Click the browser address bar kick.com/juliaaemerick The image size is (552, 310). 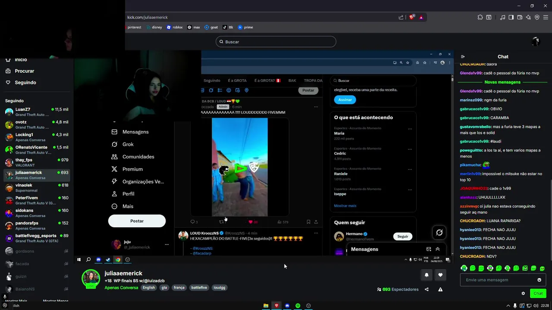pos(147,17)
